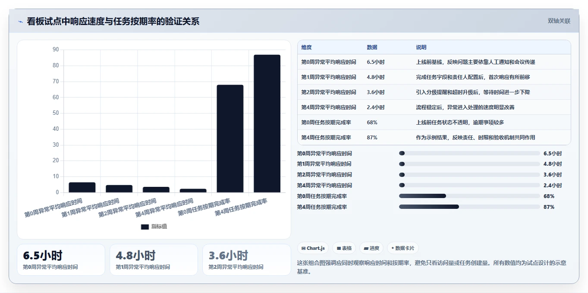Screen dimensions: 588x293
Task: Click the pulse icon beside the dashboard title
Action: (20, 22)
